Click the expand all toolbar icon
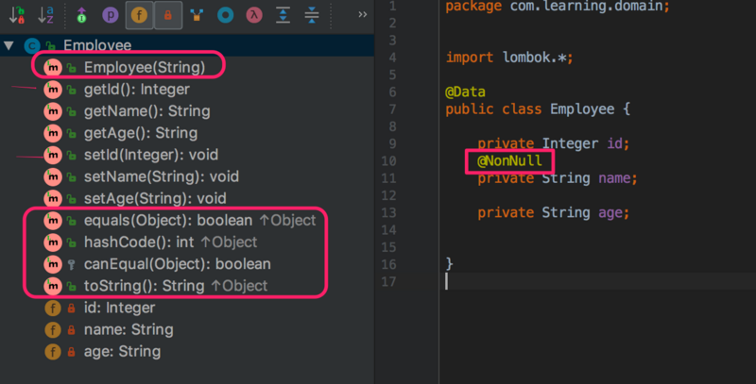The height and width of the screenshot is (384, 756). 283,15
